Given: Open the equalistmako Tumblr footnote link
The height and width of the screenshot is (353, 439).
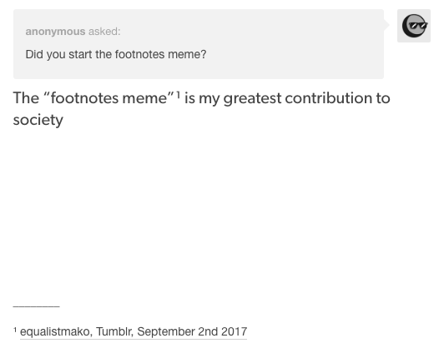Looking at the screenshot, I should pos(134,332).
